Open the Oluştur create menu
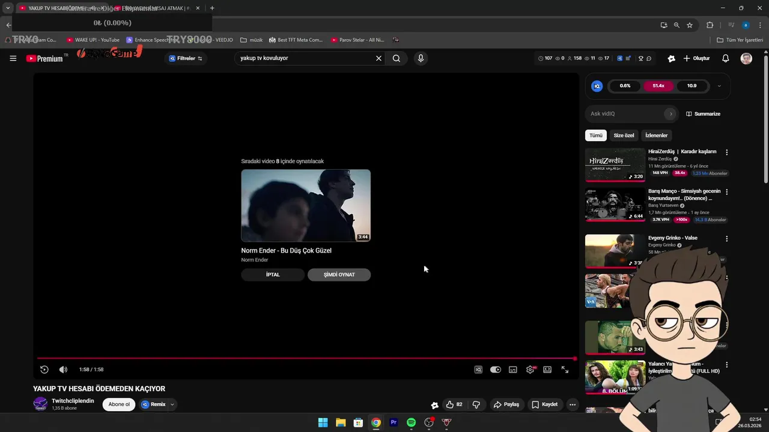769x432 pixels. coord(697,58)
